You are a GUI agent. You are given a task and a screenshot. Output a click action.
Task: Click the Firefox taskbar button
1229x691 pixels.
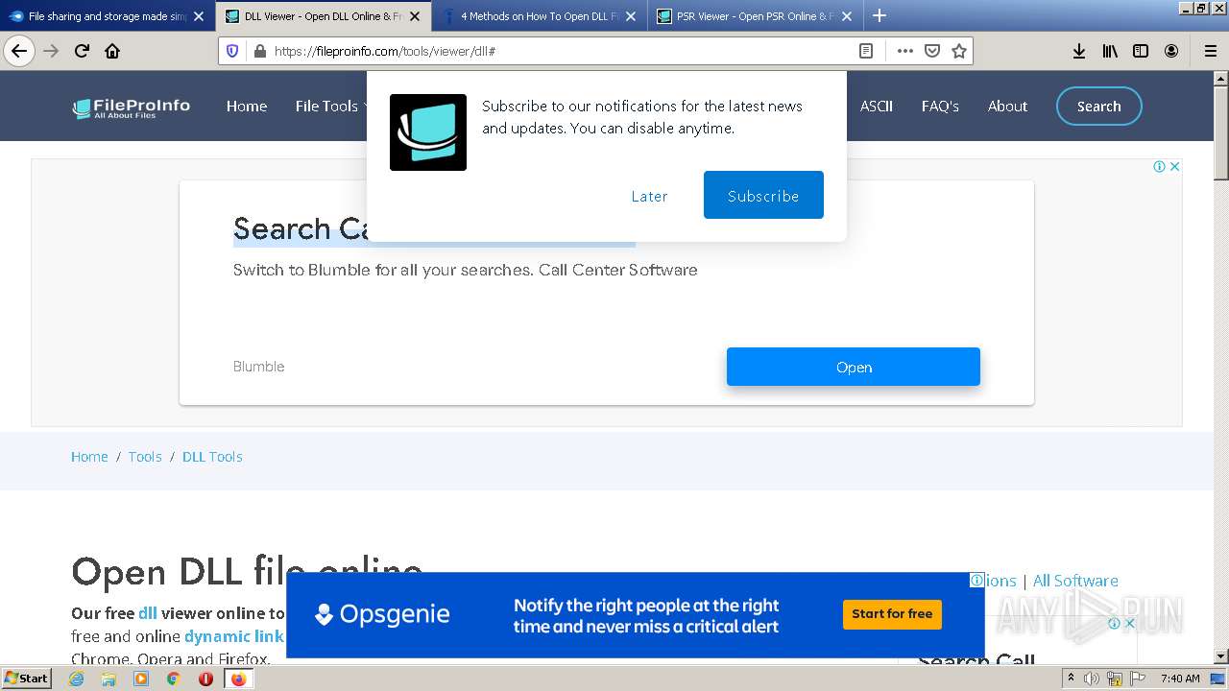pos(238,679)
